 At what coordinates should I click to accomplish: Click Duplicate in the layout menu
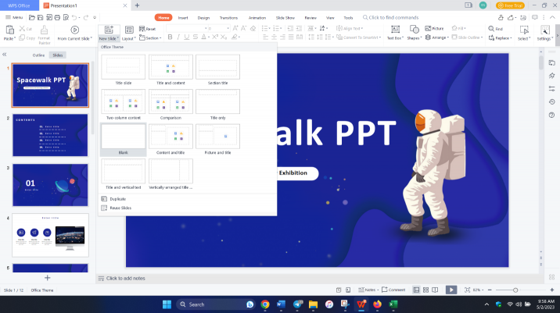117,199
